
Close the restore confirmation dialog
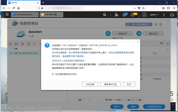138,42
